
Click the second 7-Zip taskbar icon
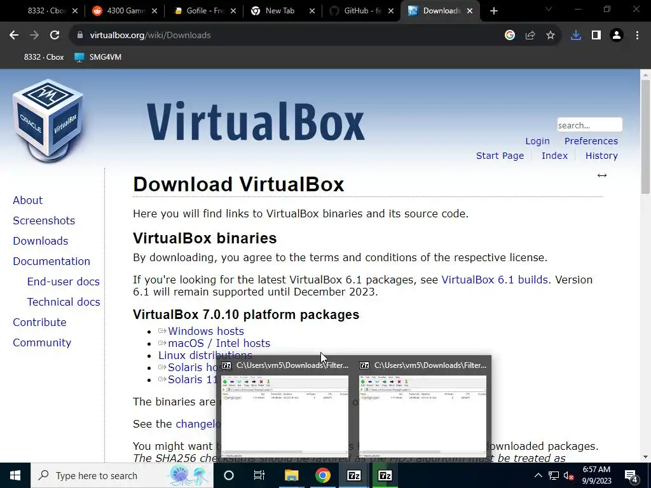pyautogui.click(x=385, y=475)
